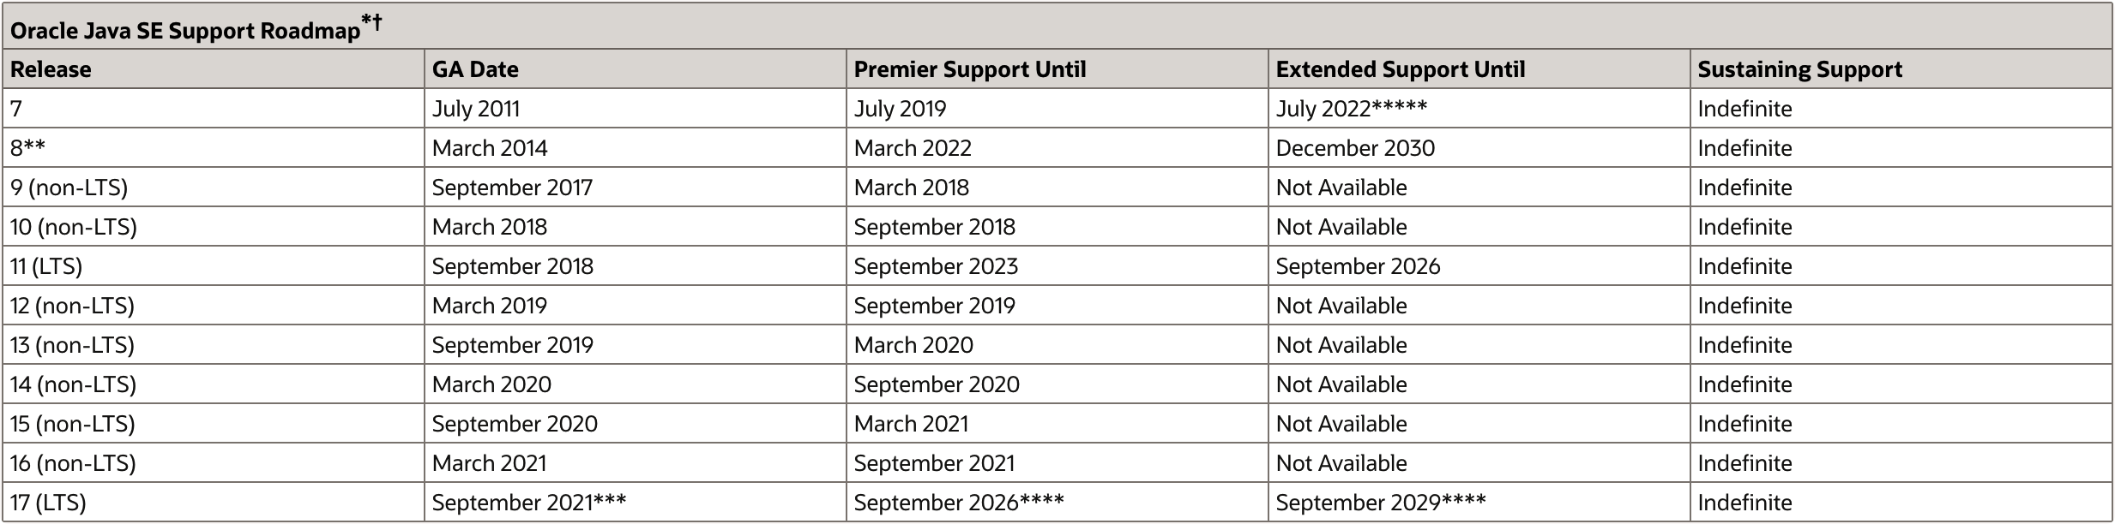This screenshot has height=524, width=2115.
Task: Select the March 2014 GA date cell
Action: click(636, 148)
